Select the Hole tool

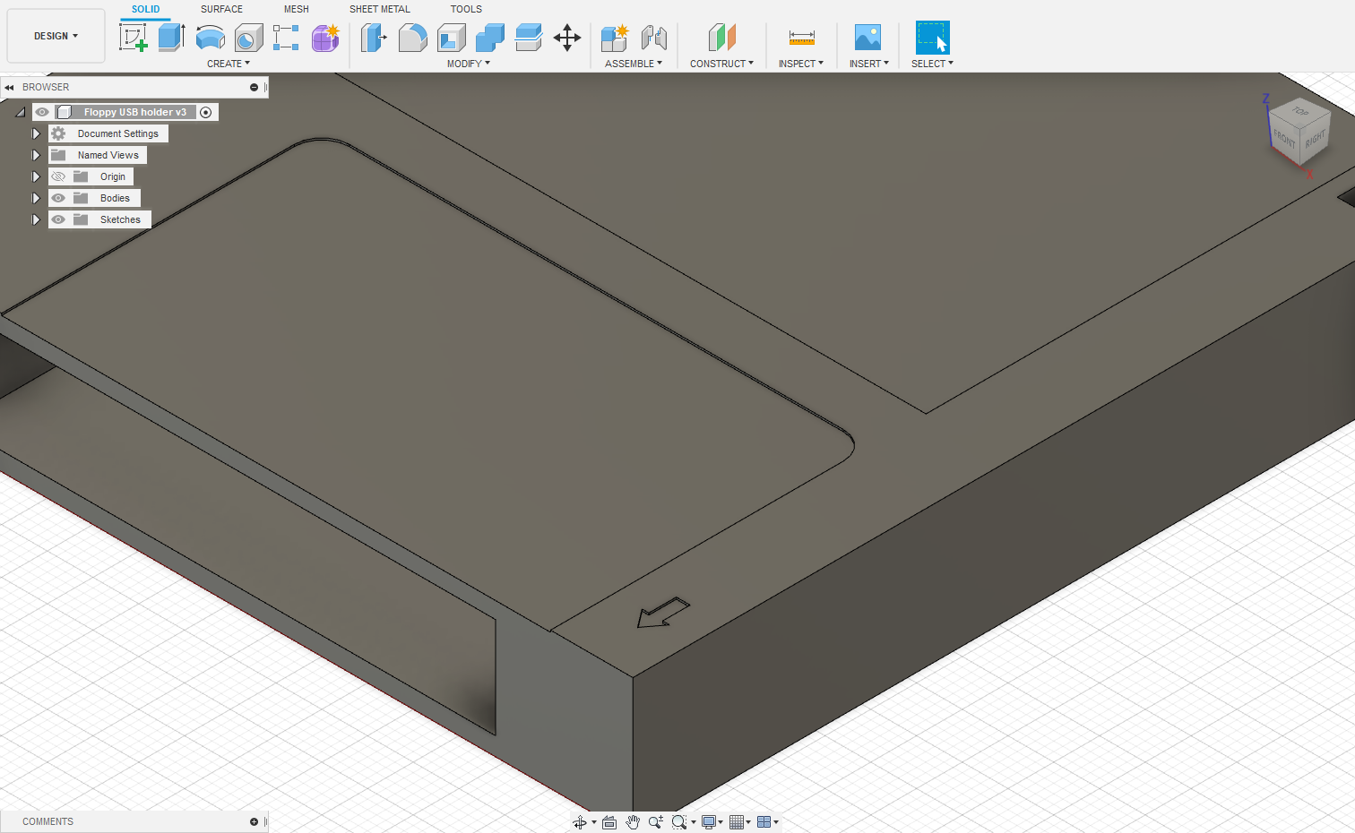[x=248, y=38]
